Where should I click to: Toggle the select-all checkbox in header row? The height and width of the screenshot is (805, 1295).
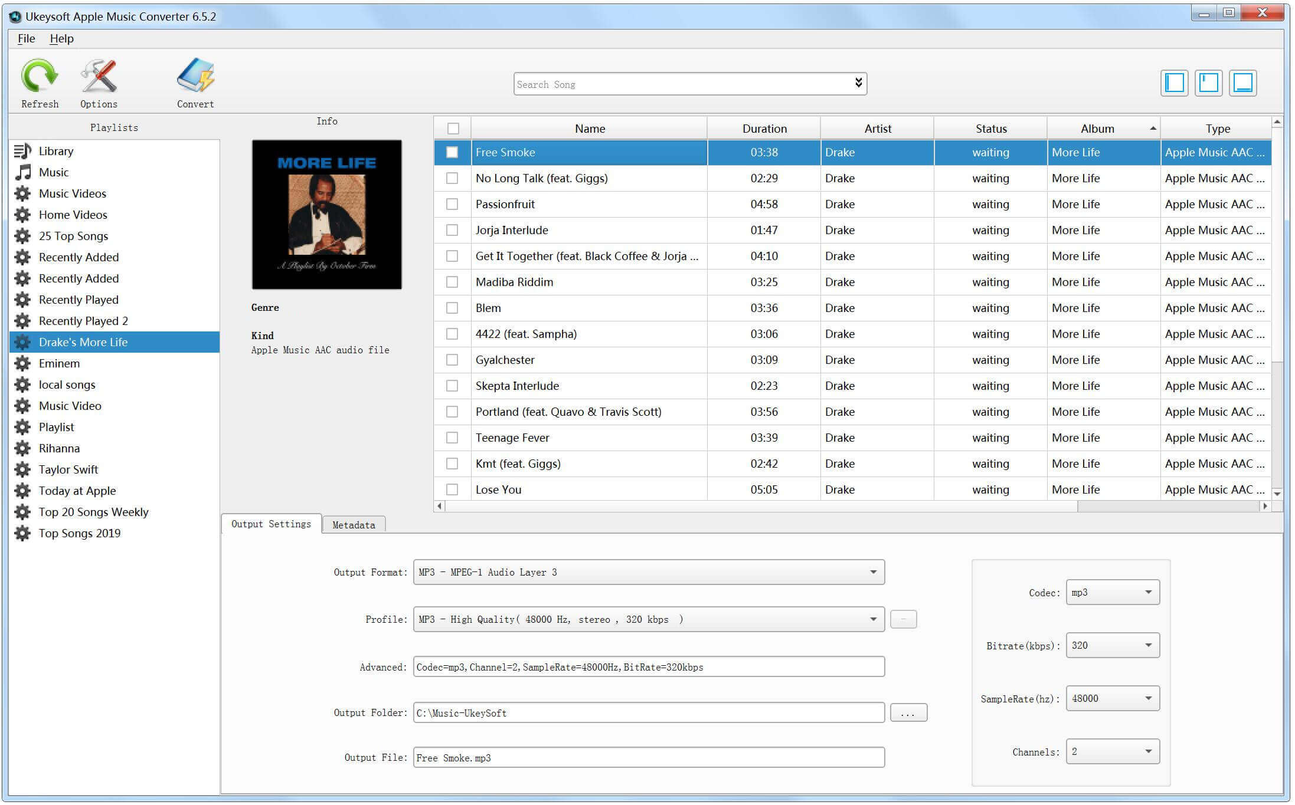454,128
